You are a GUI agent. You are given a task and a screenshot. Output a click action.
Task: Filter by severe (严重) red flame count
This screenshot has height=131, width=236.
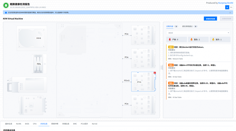click(x=177, y=40)
